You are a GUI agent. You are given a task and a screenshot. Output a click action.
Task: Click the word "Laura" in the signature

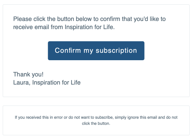(x=22, y=83)
